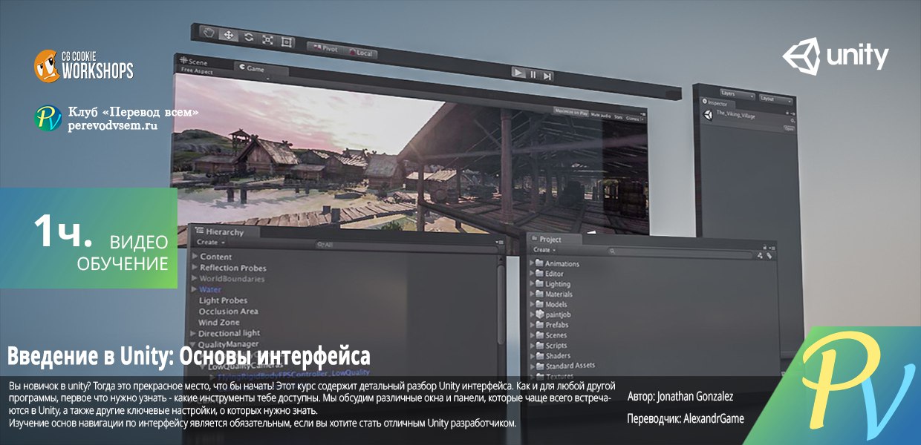The width and height of the screenshot is (921, 445).
Task: Click the Prefabs folder icon
Action: click(539, 325)
